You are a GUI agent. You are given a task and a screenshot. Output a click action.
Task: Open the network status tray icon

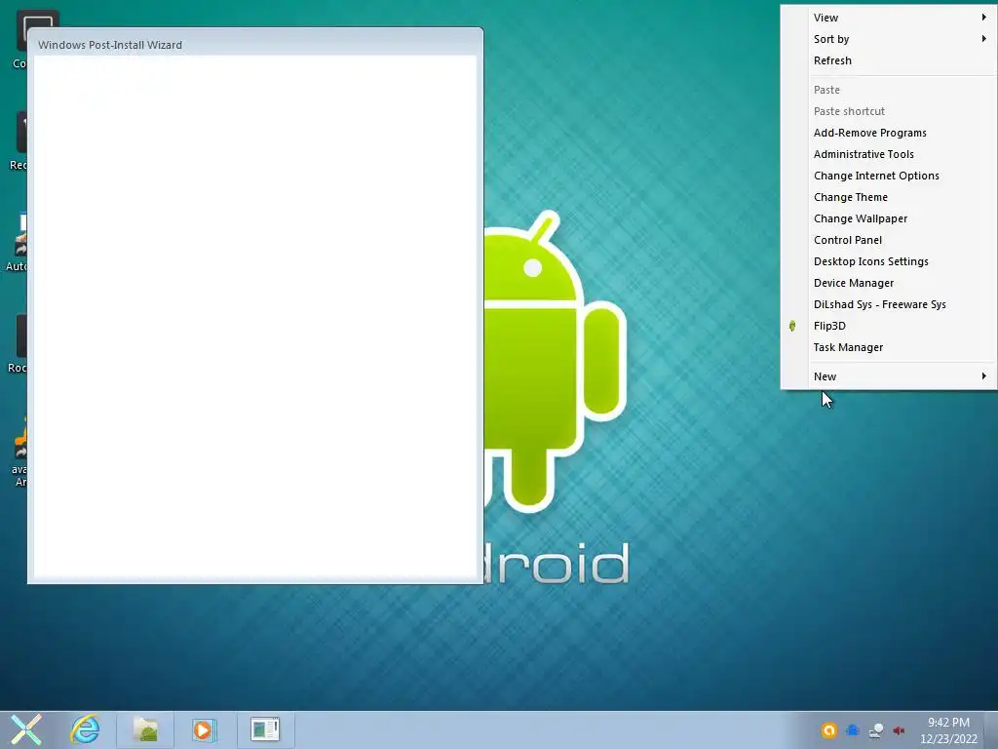(x=876, y=730)
